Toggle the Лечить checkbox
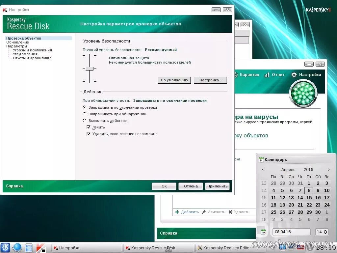The height and width of the screenshot is (253, 337). [x=88, y=127]
